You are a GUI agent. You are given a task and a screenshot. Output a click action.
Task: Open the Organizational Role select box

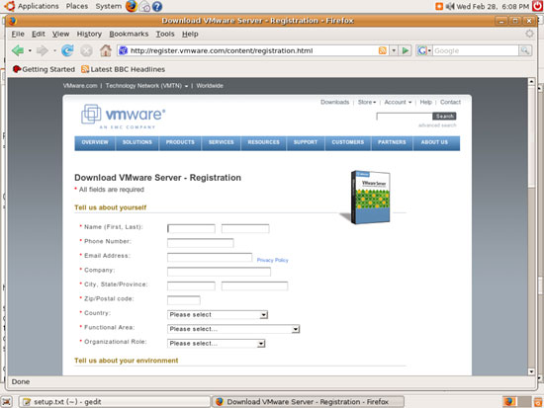pos(217,344)
